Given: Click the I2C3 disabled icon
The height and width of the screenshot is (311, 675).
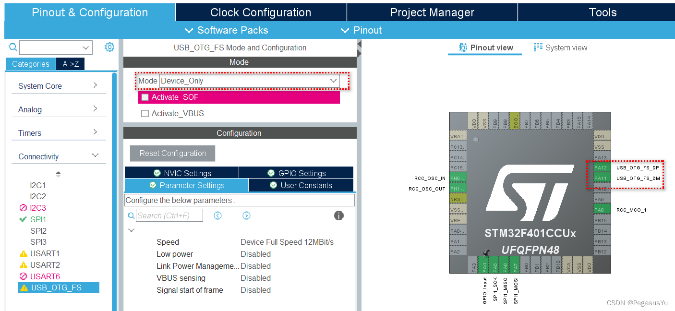Looking at the screenshot, I should click(23, 208).
